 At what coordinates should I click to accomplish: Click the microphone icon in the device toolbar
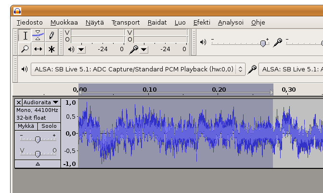coord(252,69)
